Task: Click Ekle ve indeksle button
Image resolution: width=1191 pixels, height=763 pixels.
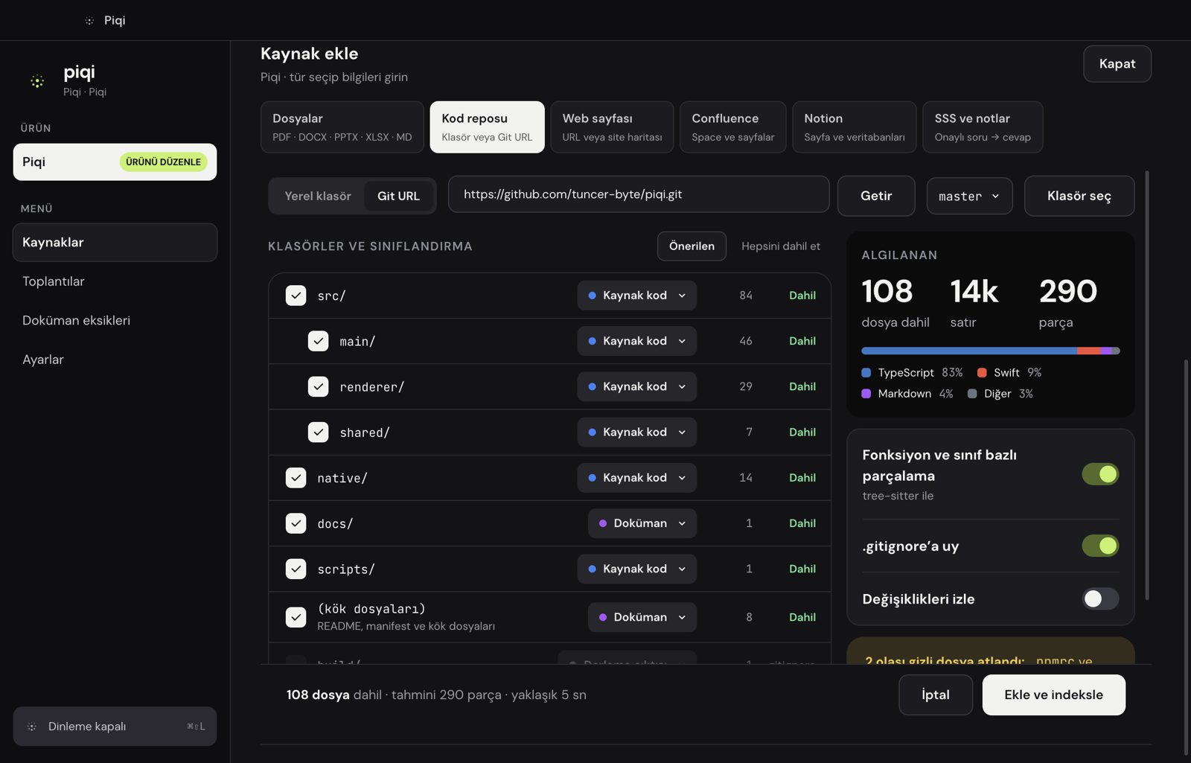Action: (1053, 695)
